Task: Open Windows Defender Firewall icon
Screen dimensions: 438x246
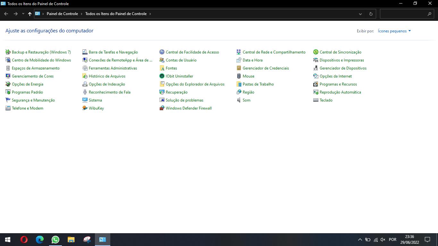Action: (x=162, y=108)
